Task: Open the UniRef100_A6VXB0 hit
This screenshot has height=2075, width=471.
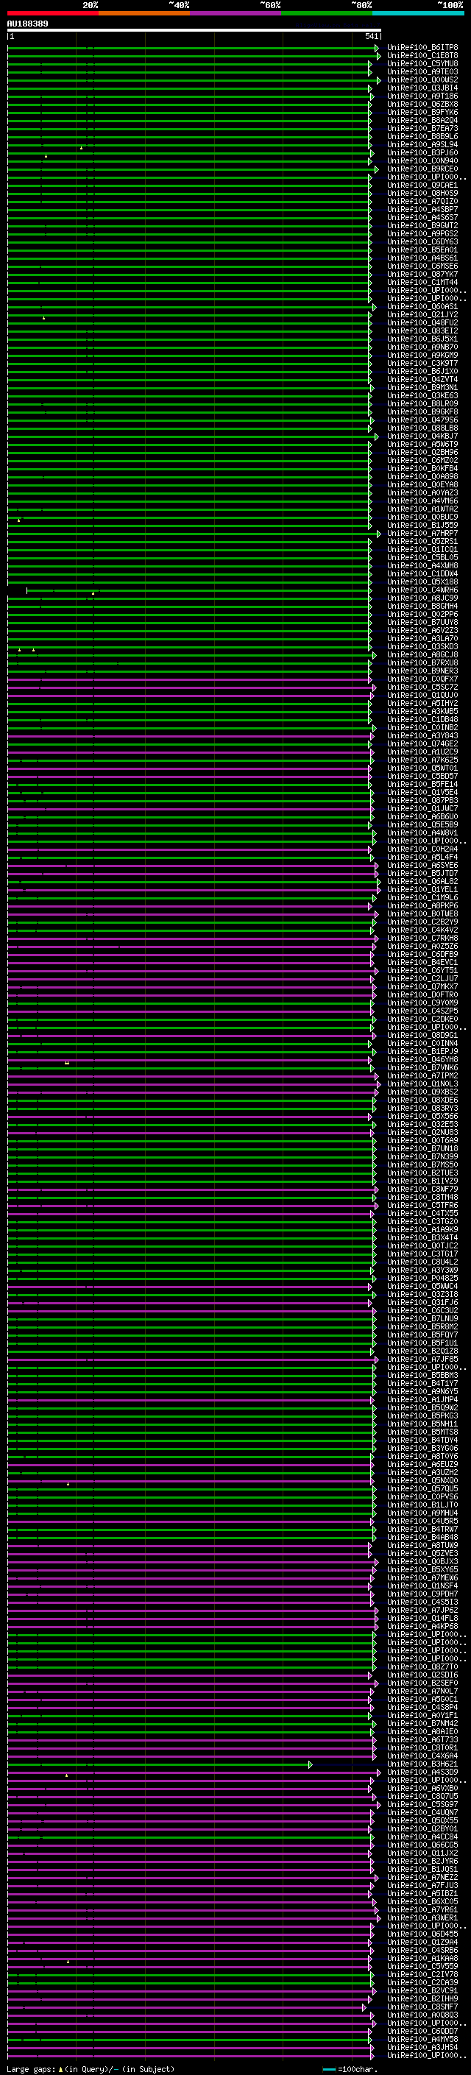Action: [x=422, y=1788]
